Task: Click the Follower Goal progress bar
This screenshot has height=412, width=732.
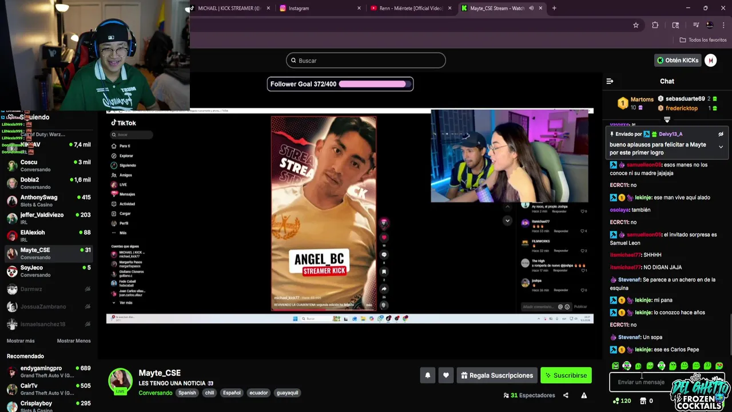Action: 340,84
